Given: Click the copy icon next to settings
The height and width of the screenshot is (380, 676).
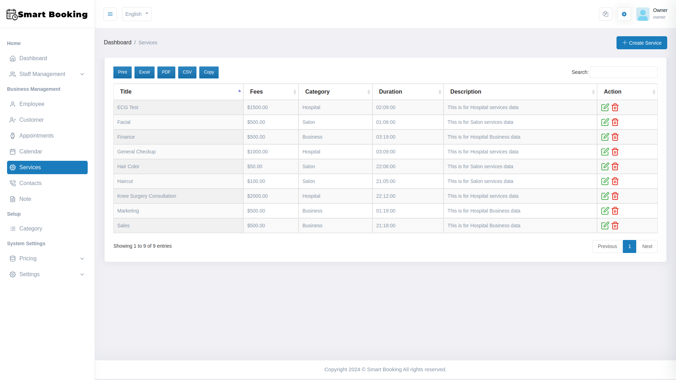Looking at the screenshot, I should point(605,14).
